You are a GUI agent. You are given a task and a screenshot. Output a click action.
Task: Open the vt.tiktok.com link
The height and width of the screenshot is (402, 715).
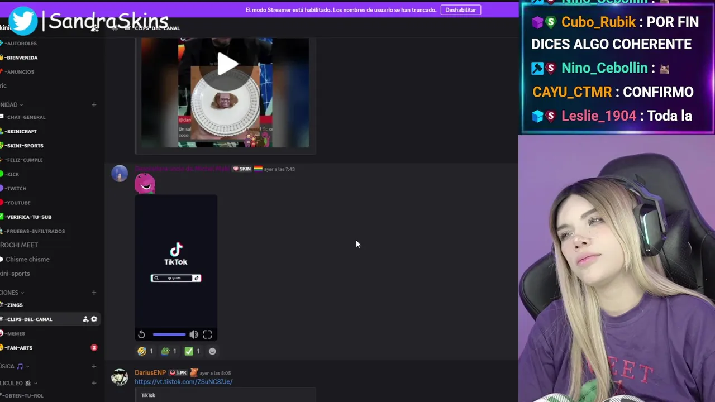(183, 382)
